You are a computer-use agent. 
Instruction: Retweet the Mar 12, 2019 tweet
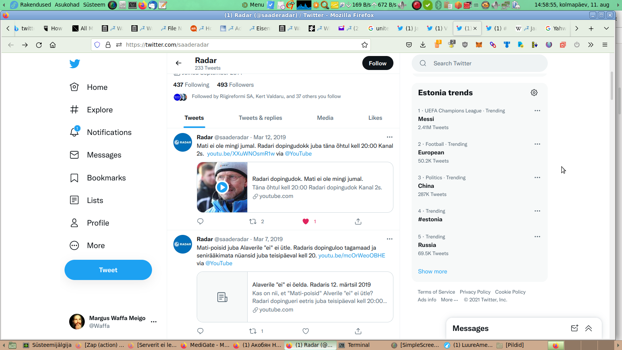click(x=253, y=221)
